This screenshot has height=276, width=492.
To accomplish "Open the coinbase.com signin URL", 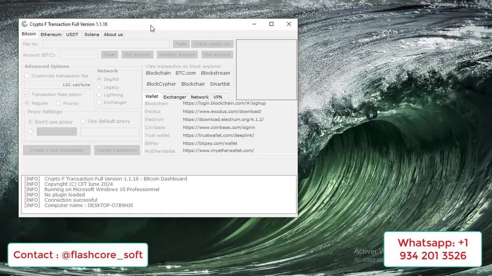I will click(x=219, y=127).
